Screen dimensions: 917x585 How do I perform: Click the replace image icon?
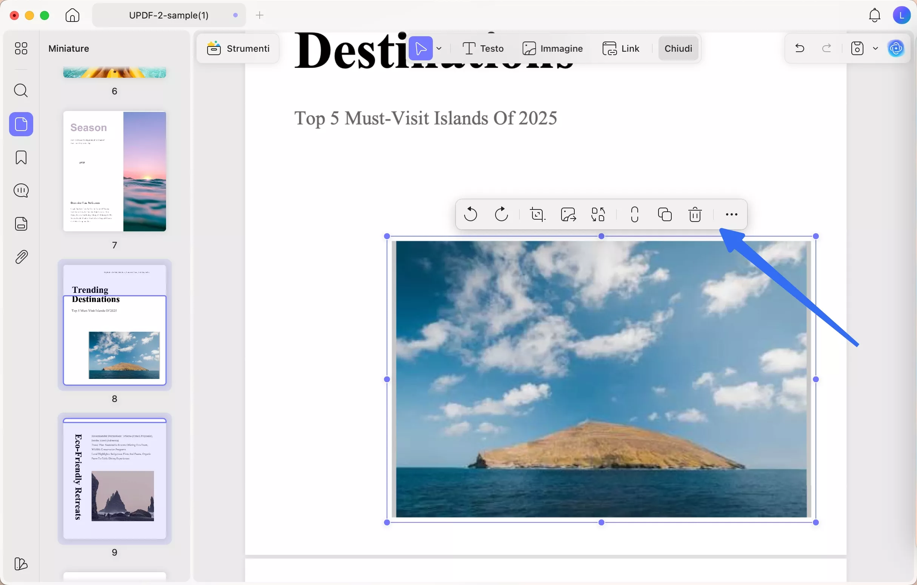coord(598,214)
